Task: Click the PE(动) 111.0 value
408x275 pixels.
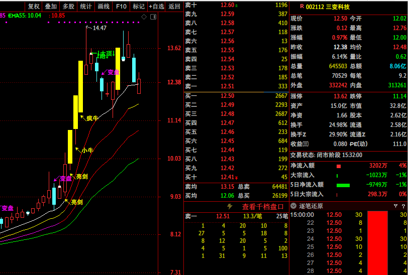Action: [x=399, y=144]
